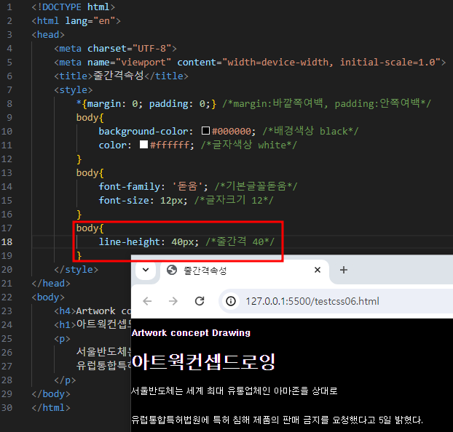
Task: Click the opening <style> tag
Action: [73, 90]
